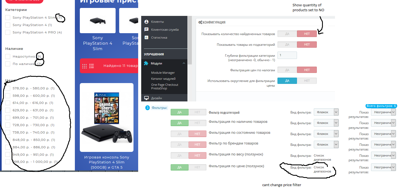The height and width of the screenshot is (193, 398).
Task: Enable Фильтр по брендам товаров with ДА
Action: pyautogui.click(x=179, y=144)
